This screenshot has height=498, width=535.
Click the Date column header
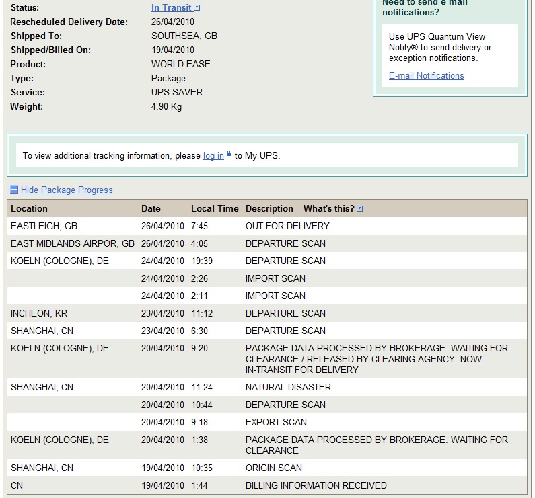click(x=151, y=208)
